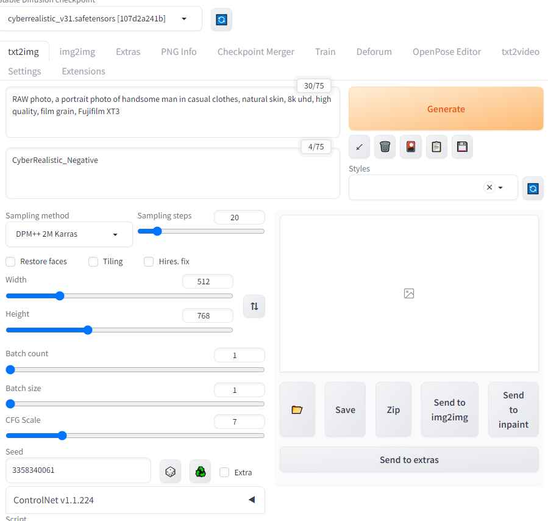The width and height of the screenshot is (548, 521).
Task: Click the Width value field 512
Action: coord(208,281)
